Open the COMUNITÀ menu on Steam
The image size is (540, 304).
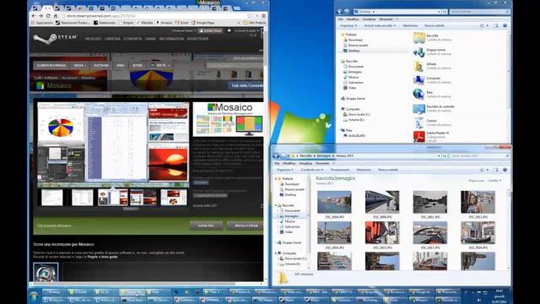tap(132, 39)
